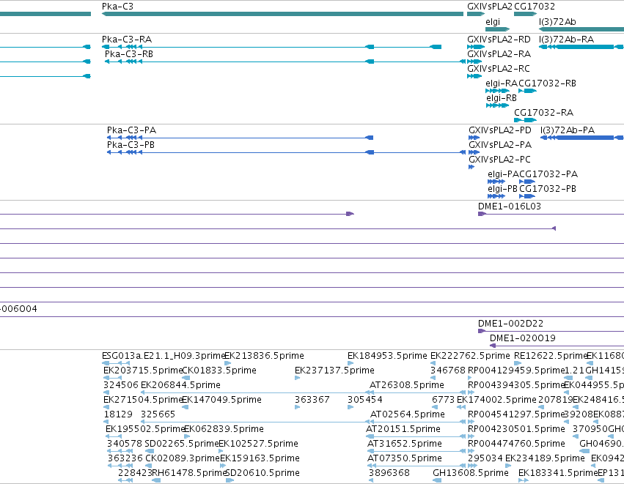Select the Pka-C3 gene bar

click(282, 14)
